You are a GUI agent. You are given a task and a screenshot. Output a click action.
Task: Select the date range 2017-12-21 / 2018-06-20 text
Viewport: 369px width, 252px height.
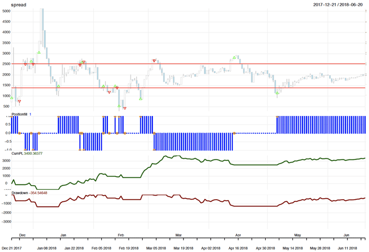point(338,5)
